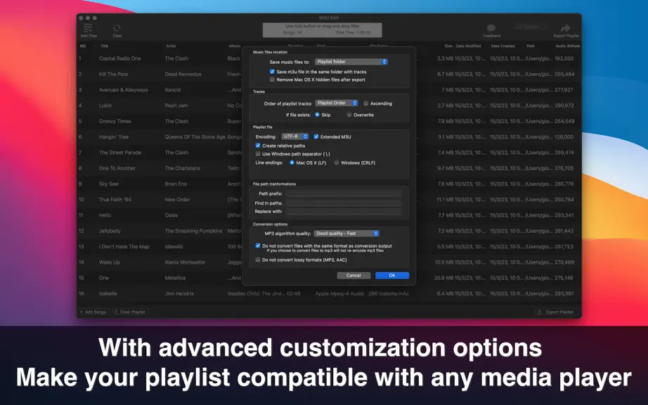
Task: Select the Overwrite radio button
Action: (349, 115)
